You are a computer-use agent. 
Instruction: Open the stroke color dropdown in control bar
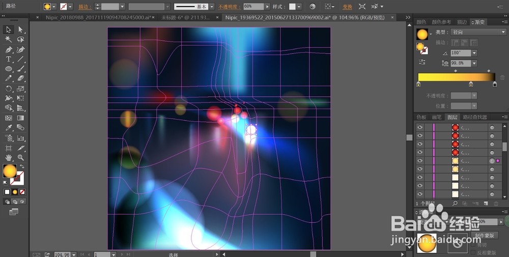70,7
